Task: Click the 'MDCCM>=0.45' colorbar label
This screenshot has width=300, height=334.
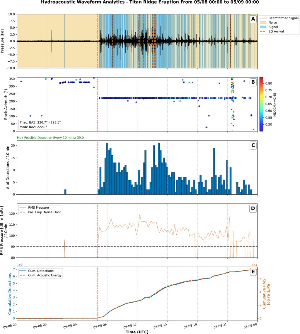Action: coord(275,104)
